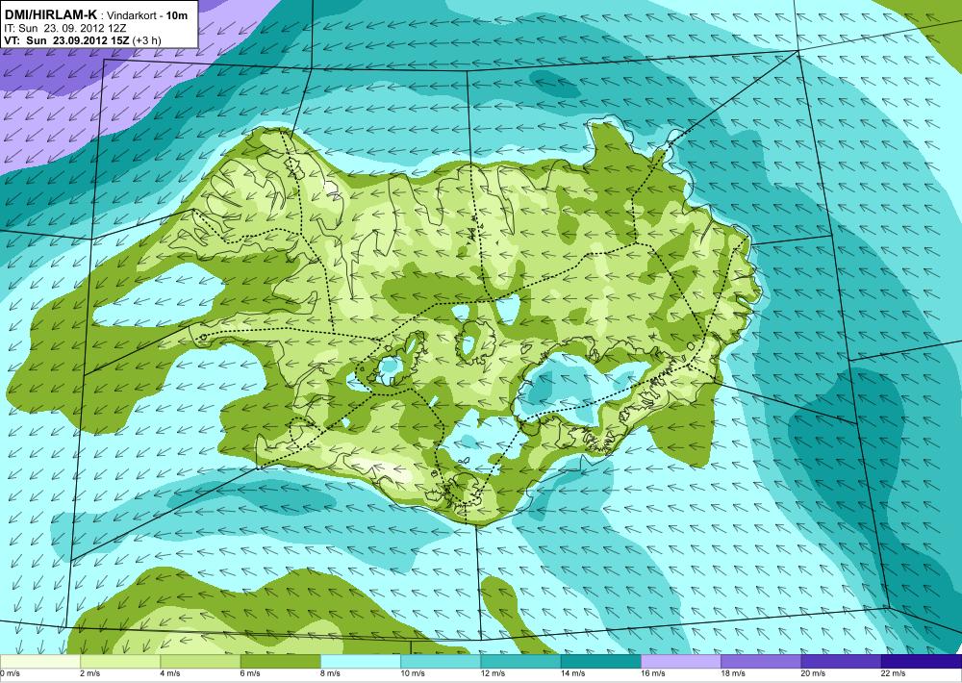The width and height of the screenshot is (962, 683).
Task: Click the dark indigo 22 m/s and above swatch
Action: point(923,662)
